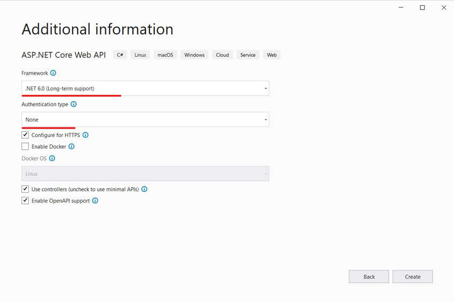The image size is (454, 302).
Task: Open the Framework dropdown
Action: click(145, 88)
